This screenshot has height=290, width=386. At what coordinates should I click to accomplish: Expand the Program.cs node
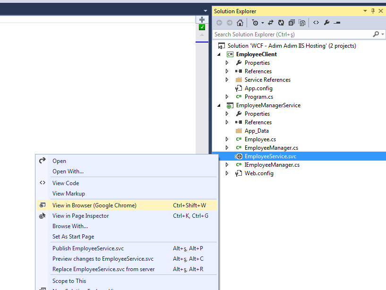(227, 97)
